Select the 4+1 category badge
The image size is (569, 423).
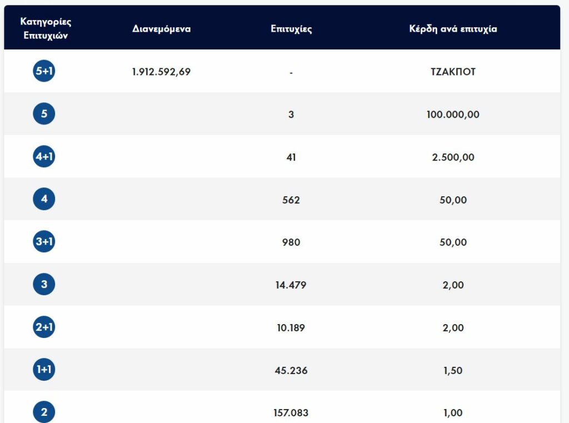point(44,157)
